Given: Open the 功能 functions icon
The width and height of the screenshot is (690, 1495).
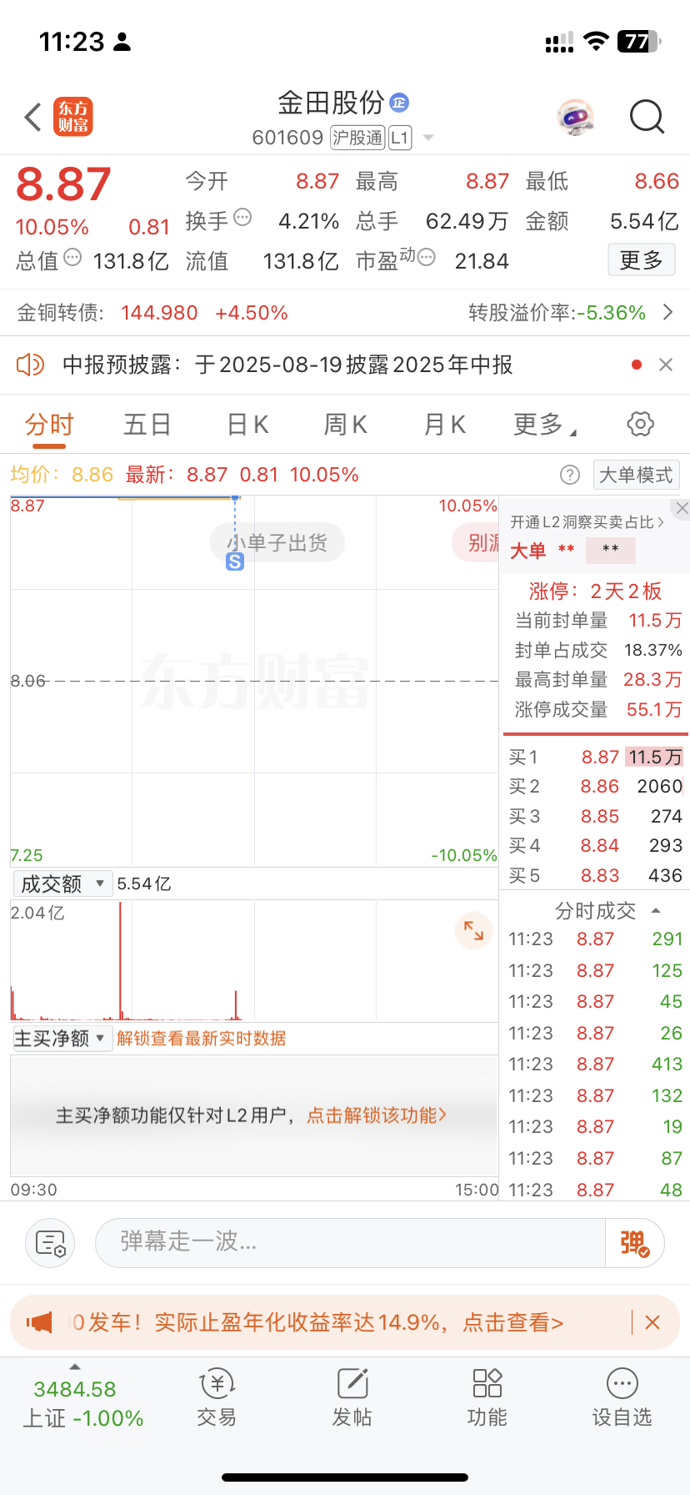Looking at the screenshot, I should (487, 1397).
